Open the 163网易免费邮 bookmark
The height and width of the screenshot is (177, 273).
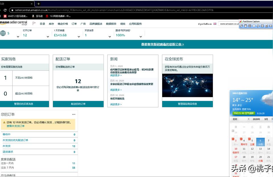click(58, 16)
